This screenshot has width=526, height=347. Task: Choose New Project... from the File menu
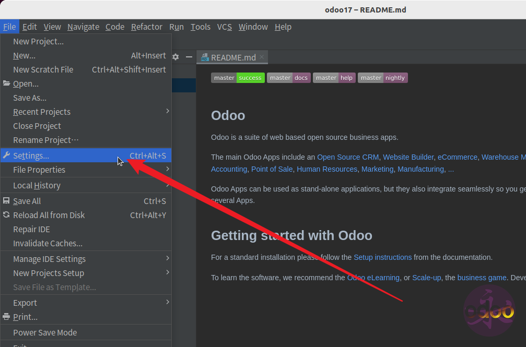(86, 41)
